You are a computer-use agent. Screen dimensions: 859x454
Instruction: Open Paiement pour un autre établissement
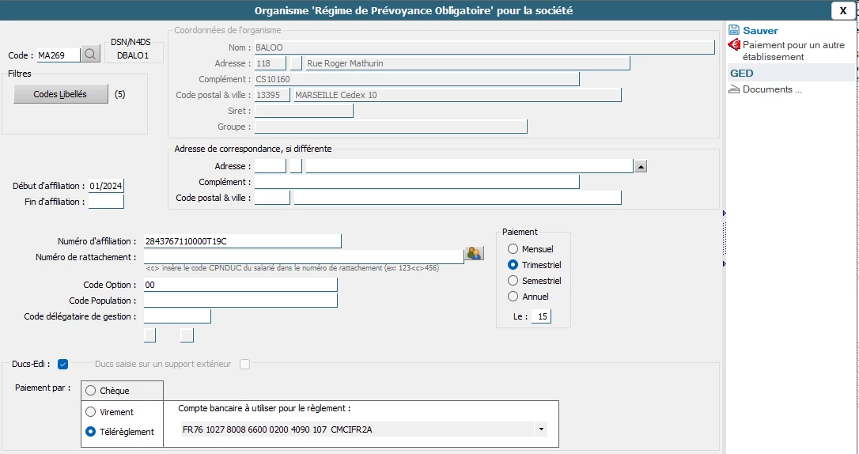click(793, 51)
